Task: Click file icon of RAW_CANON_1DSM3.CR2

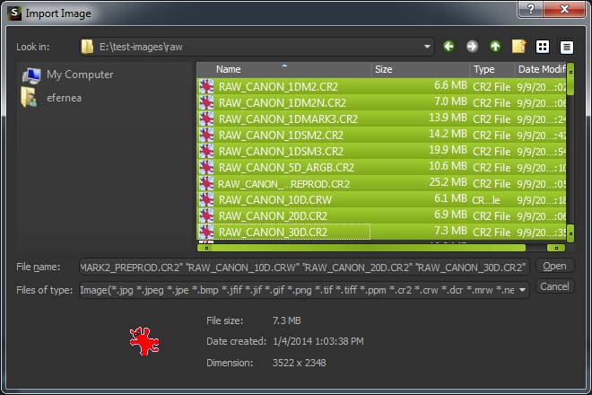Action: [206, 151]
